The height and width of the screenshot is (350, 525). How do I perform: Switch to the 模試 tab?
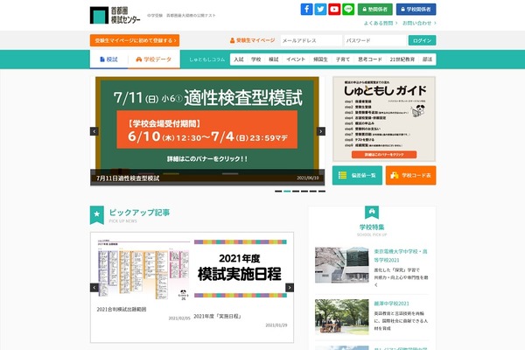click(108, 59)
